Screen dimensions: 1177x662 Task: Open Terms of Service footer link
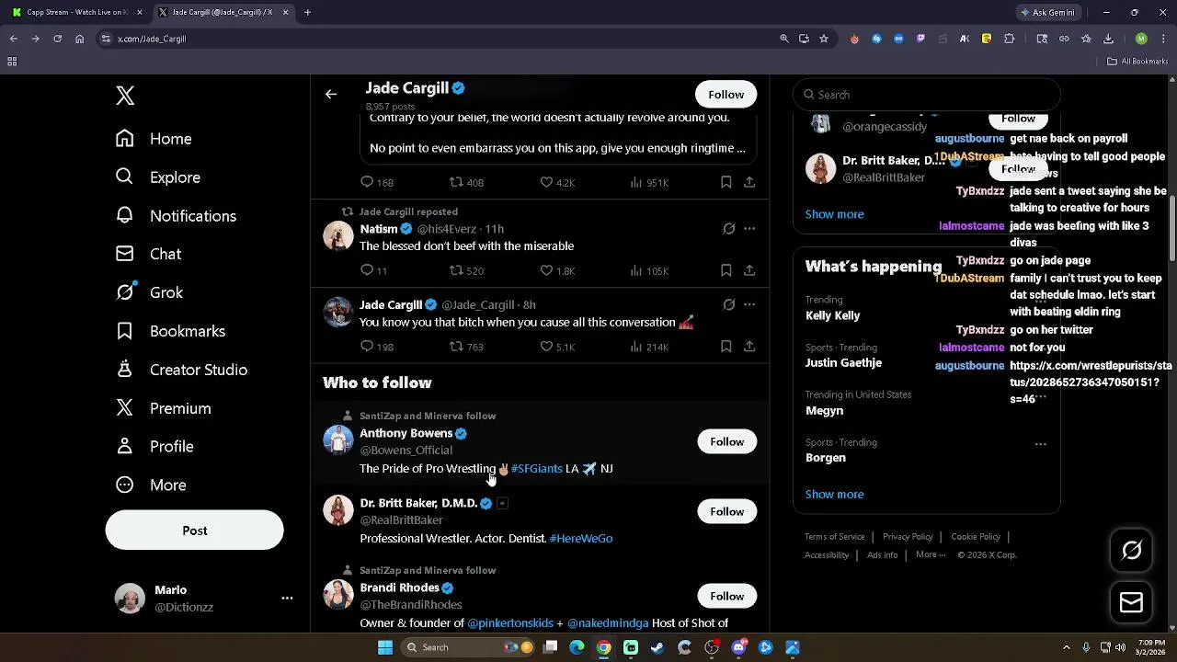[x=835, y=537]
